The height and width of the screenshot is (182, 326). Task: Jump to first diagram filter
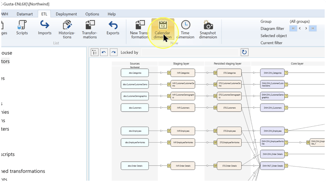click(x=293, y=28)
